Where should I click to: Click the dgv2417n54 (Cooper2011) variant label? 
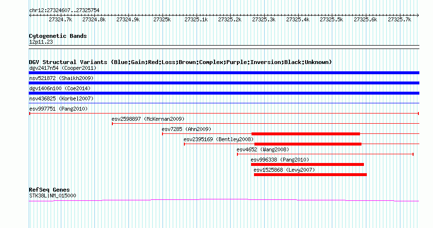(63, 68)
